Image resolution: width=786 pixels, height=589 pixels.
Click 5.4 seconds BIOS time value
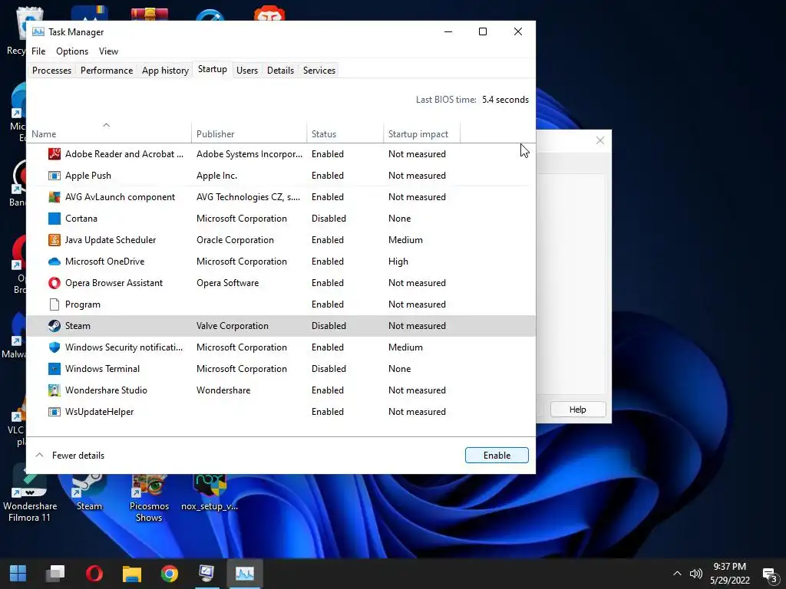point(505,100)
